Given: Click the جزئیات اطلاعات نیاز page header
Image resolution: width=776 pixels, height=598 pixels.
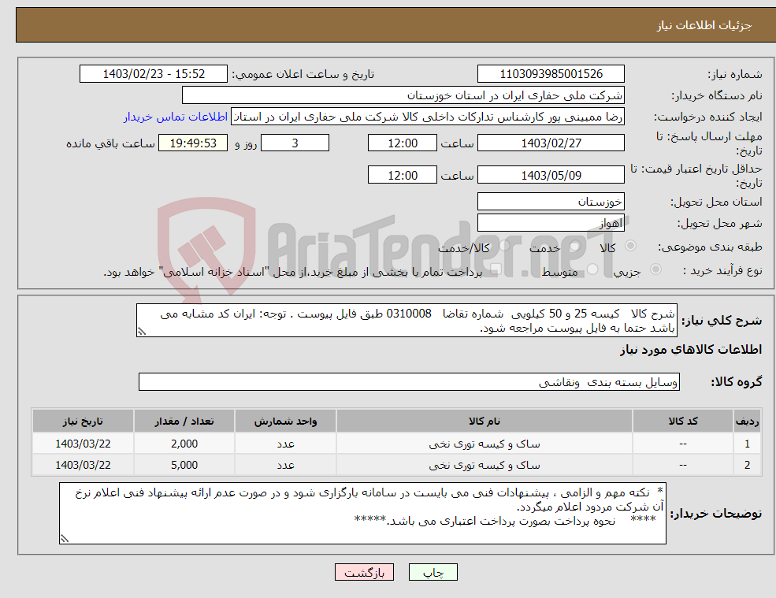Looking at the screenshot, I should (704, 25).
